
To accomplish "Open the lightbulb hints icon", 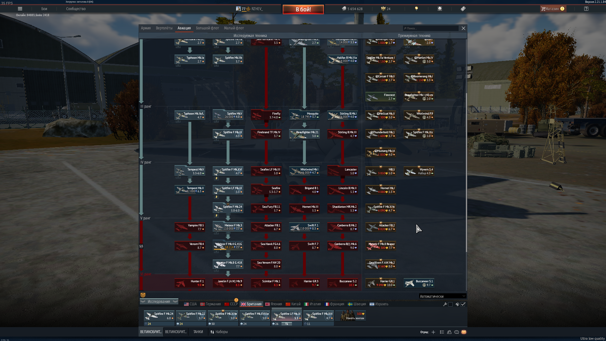I will 416,9.
